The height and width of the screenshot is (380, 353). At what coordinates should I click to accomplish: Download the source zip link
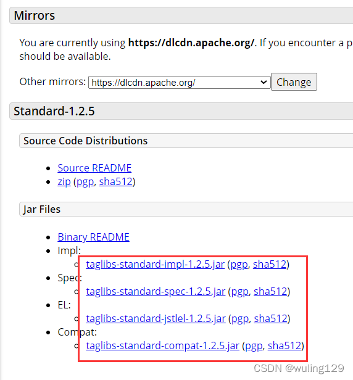pos(64,182)
